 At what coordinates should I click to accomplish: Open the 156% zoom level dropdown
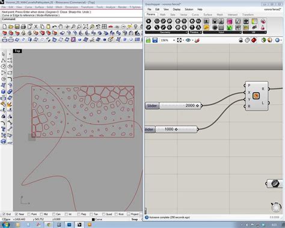pos(174,40)
